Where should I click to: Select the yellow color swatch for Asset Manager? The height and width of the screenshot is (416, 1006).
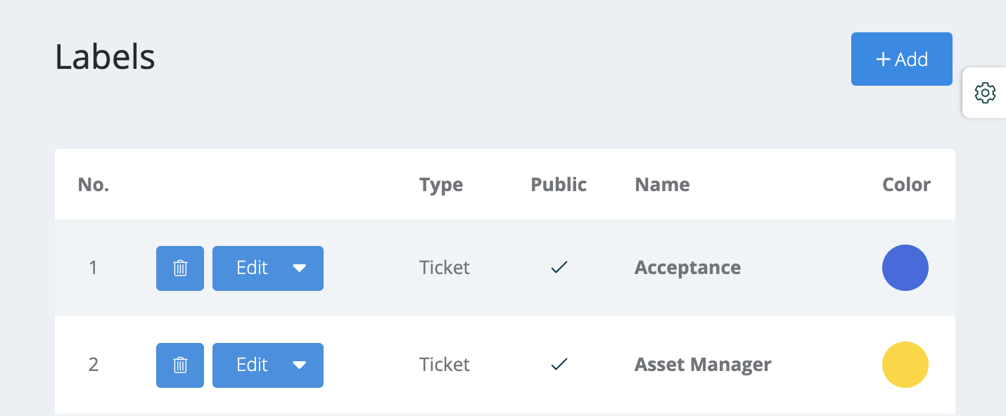(x=905, y=365)
